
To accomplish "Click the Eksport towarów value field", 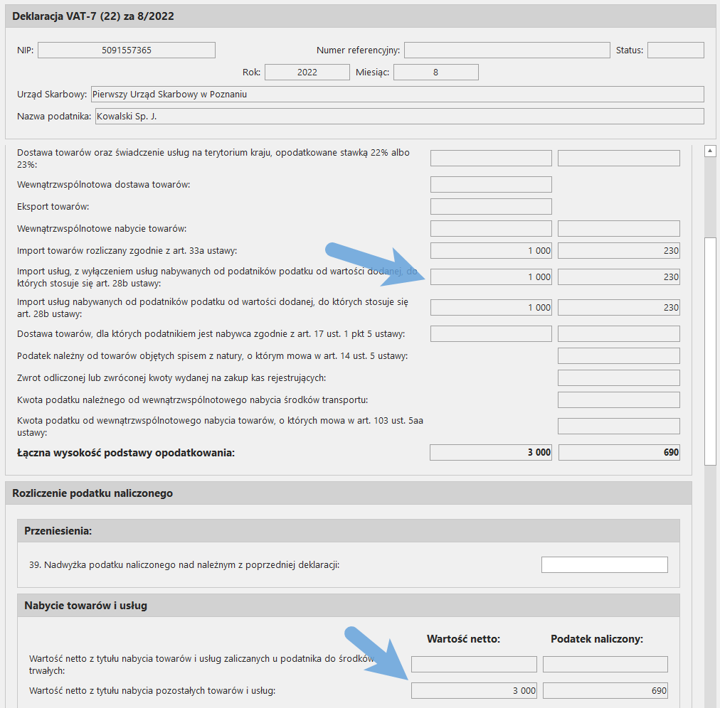I will 491,206.
